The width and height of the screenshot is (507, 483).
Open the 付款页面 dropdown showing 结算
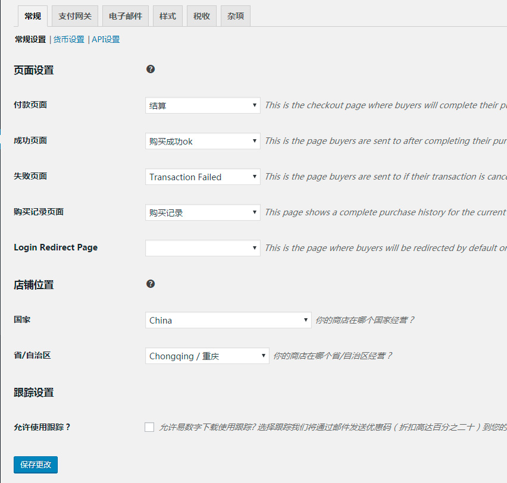point(203,105)
